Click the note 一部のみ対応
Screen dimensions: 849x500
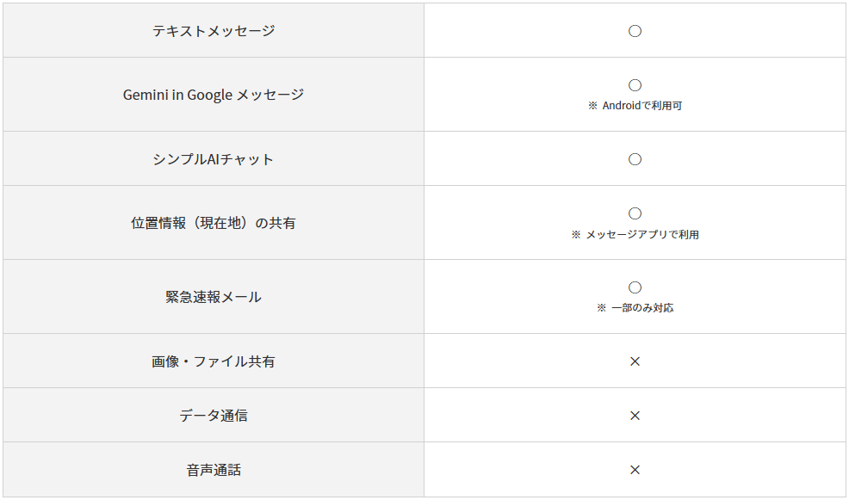pyautogui.click(x=642, y=308)
